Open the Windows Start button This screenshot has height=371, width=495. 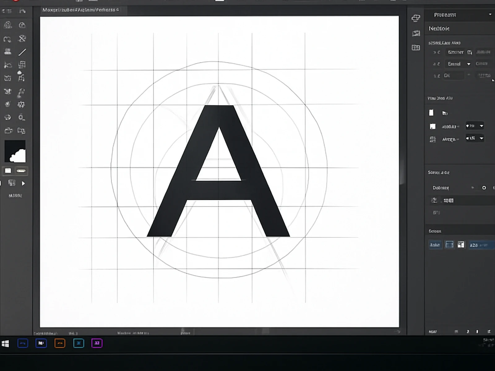pyautogui.click(x=5, y=343)
